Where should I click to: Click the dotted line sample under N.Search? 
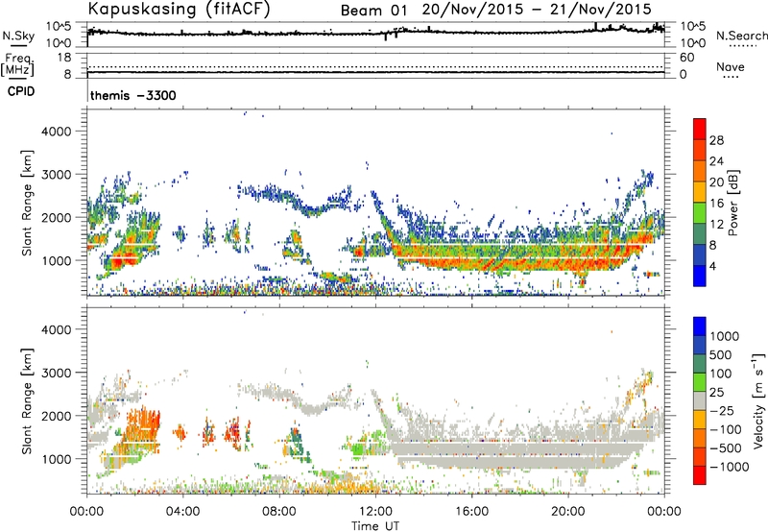pos(742,46)
